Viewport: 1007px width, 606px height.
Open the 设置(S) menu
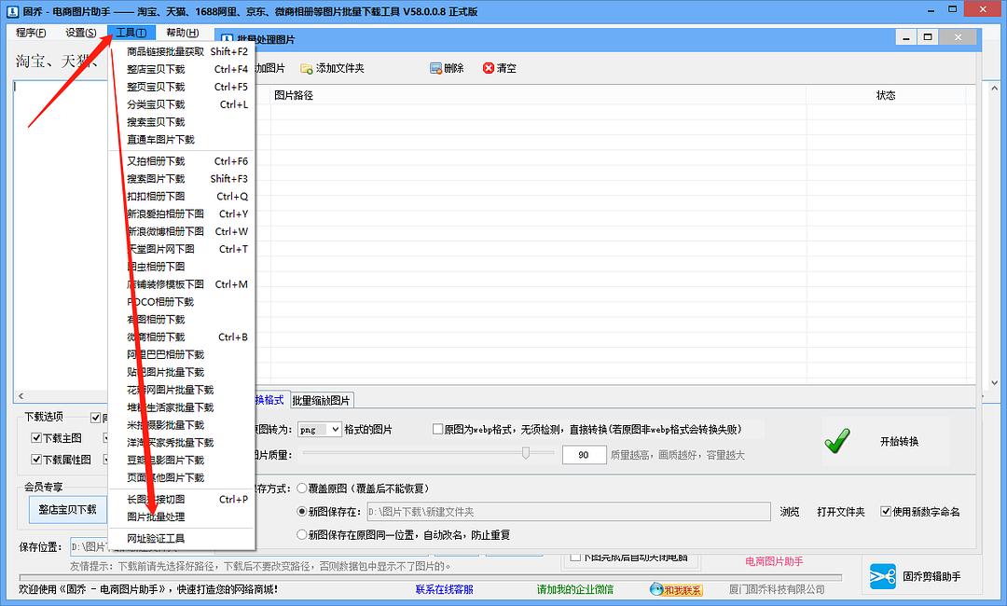tap(81, 32)
